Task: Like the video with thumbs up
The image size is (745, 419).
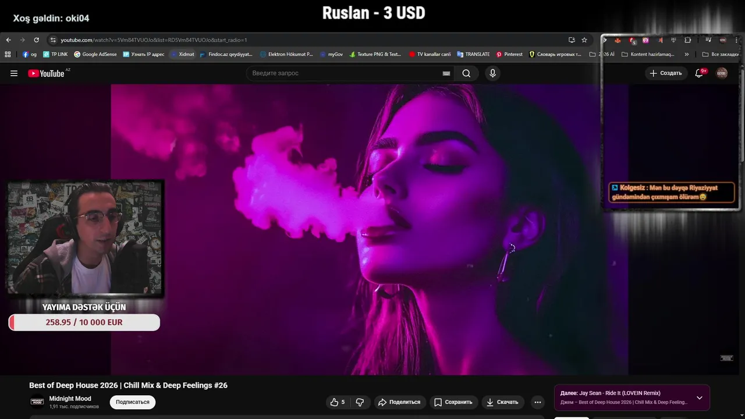Action: (x=338, y=402)
